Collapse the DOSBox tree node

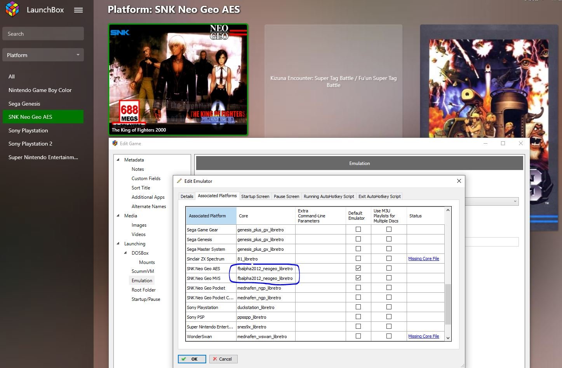125,253
